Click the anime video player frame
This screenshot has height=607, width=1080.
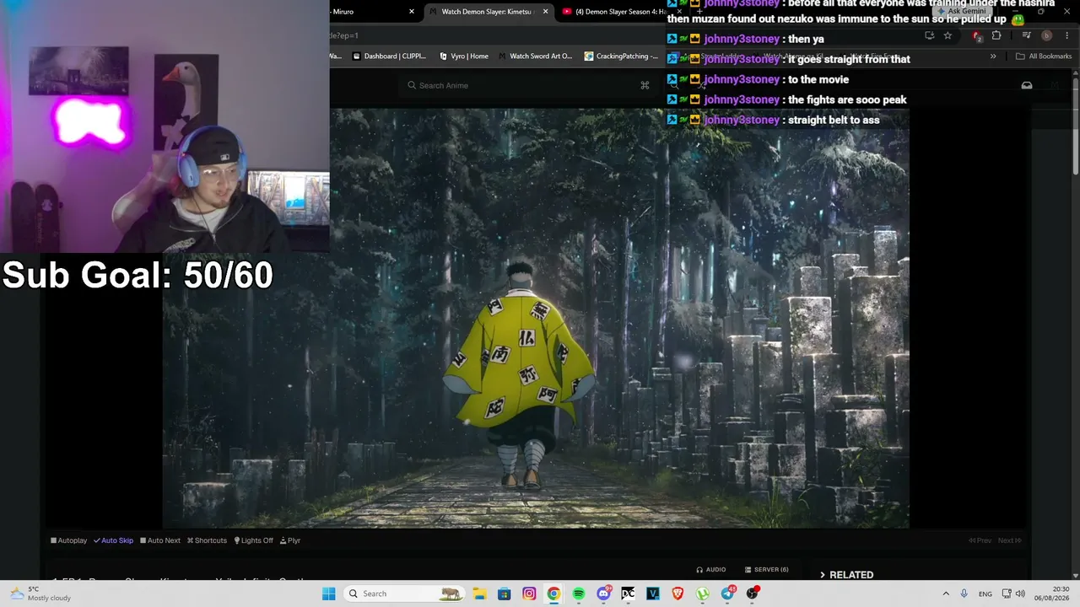536,318
